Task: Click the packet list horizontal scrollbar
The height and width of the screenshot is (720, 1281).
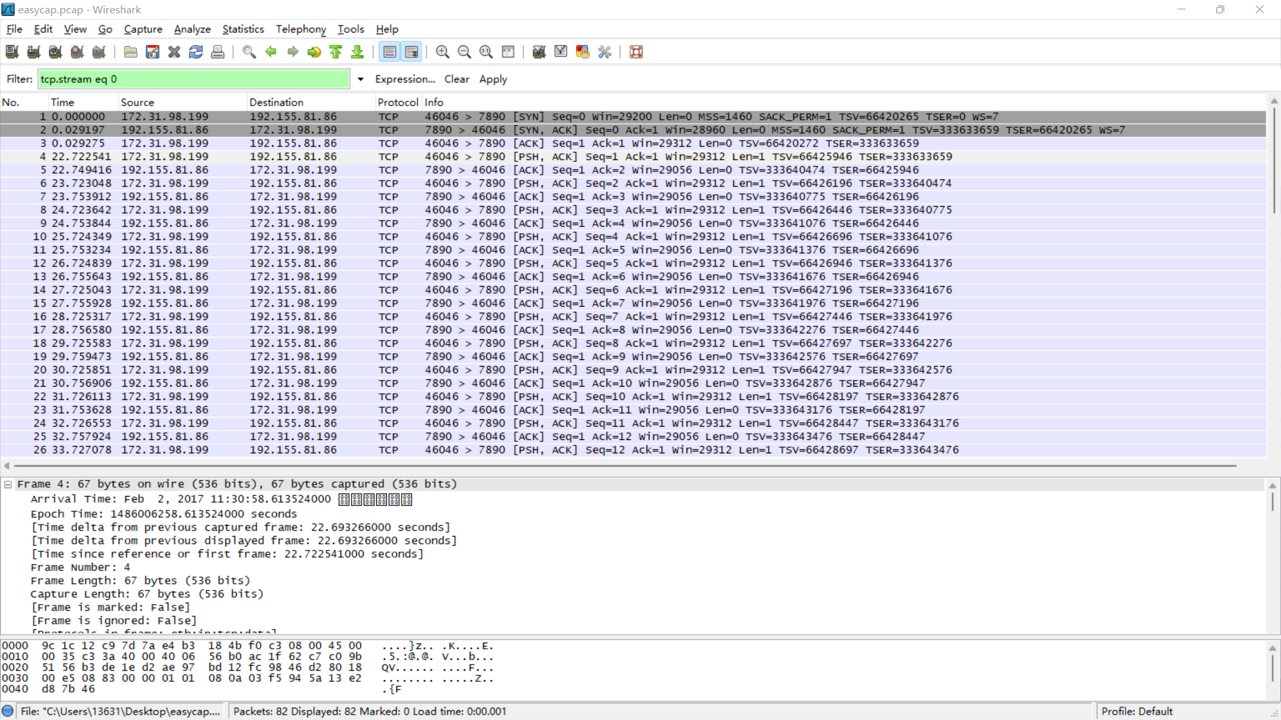Action: pyautogui.click(x=624, y=466)
